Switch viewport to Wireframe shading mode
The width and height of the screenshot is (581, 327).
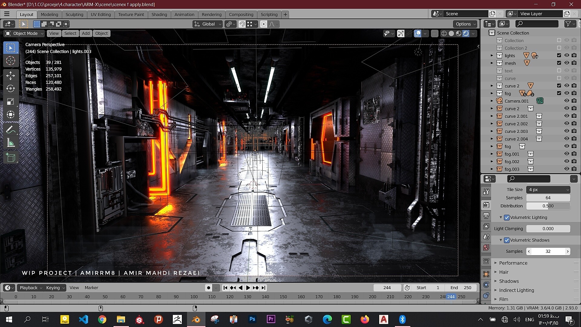pyautogui.click(x=444, y=33)
